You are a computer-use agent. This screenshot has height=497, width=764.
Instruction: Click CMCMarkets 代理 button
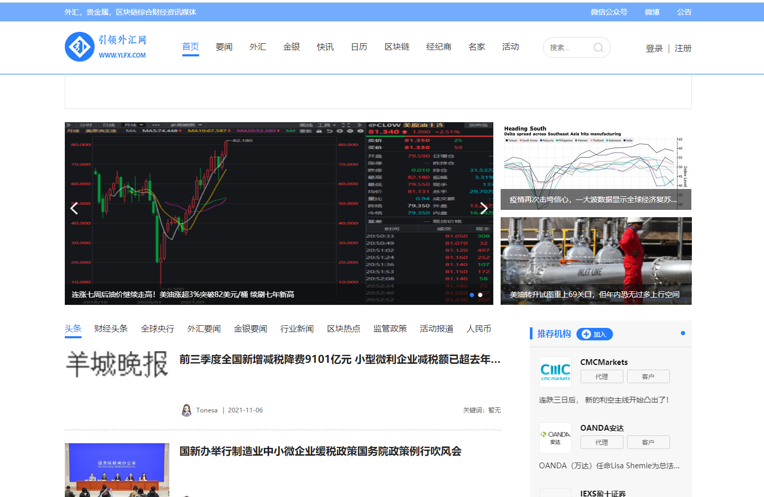602,376
